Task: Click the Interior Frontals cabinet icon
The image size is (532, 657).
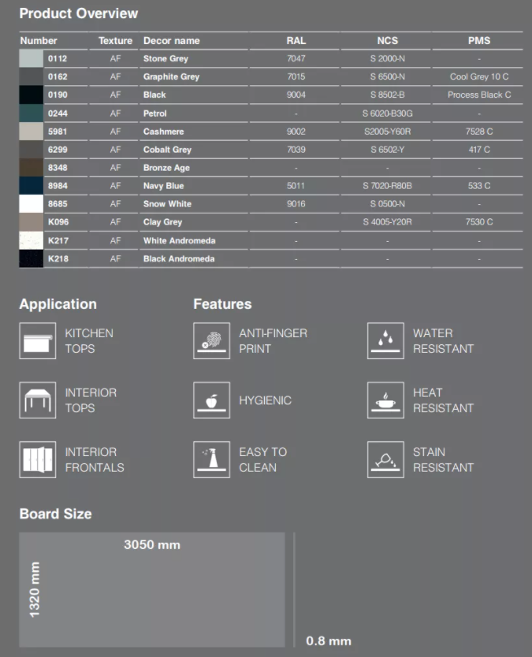Action: click(37, 459)
